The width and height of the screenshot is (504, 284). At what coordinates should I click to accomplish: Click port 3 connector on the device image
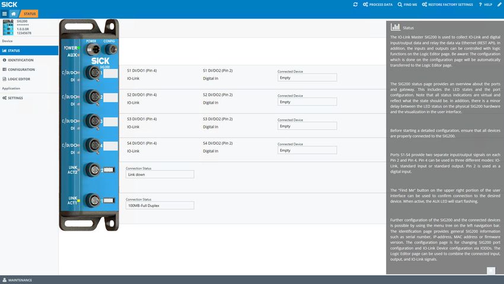click(93, 121)
